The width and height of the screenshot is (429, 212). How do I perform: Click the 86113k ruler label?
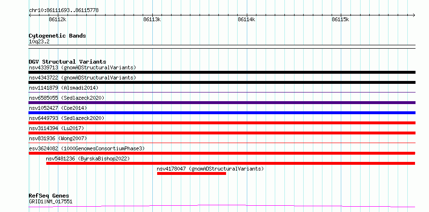pyautogui.click(x=152, y=20)
